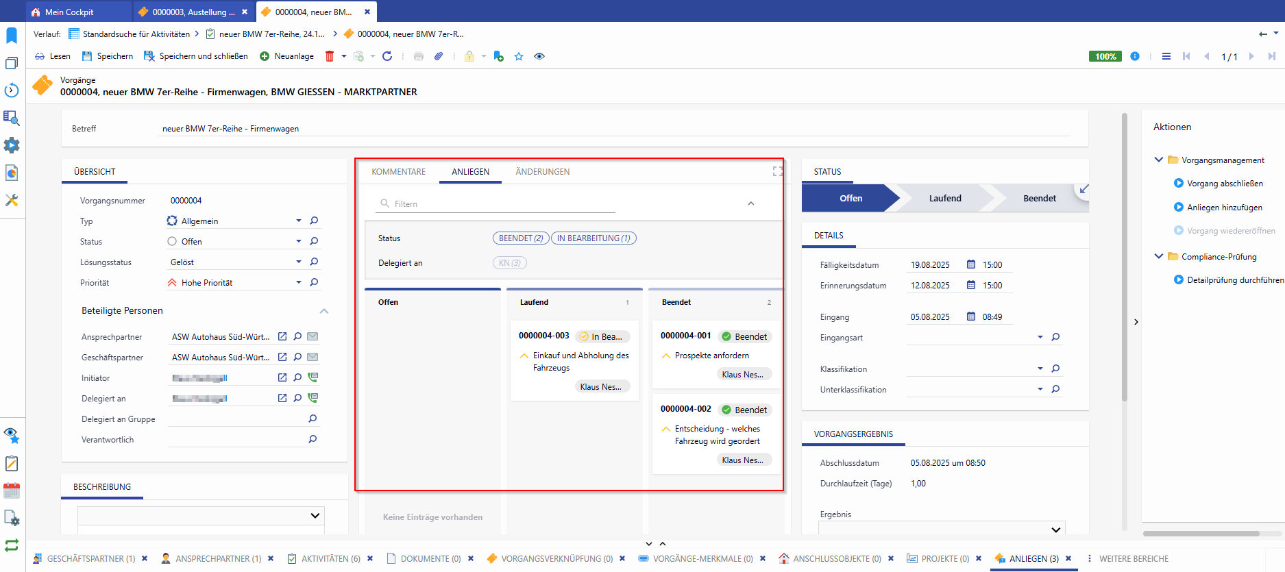Click the star favorite icon in toolbar
This screenshot has height=572, width=1285.
[519, 56]
